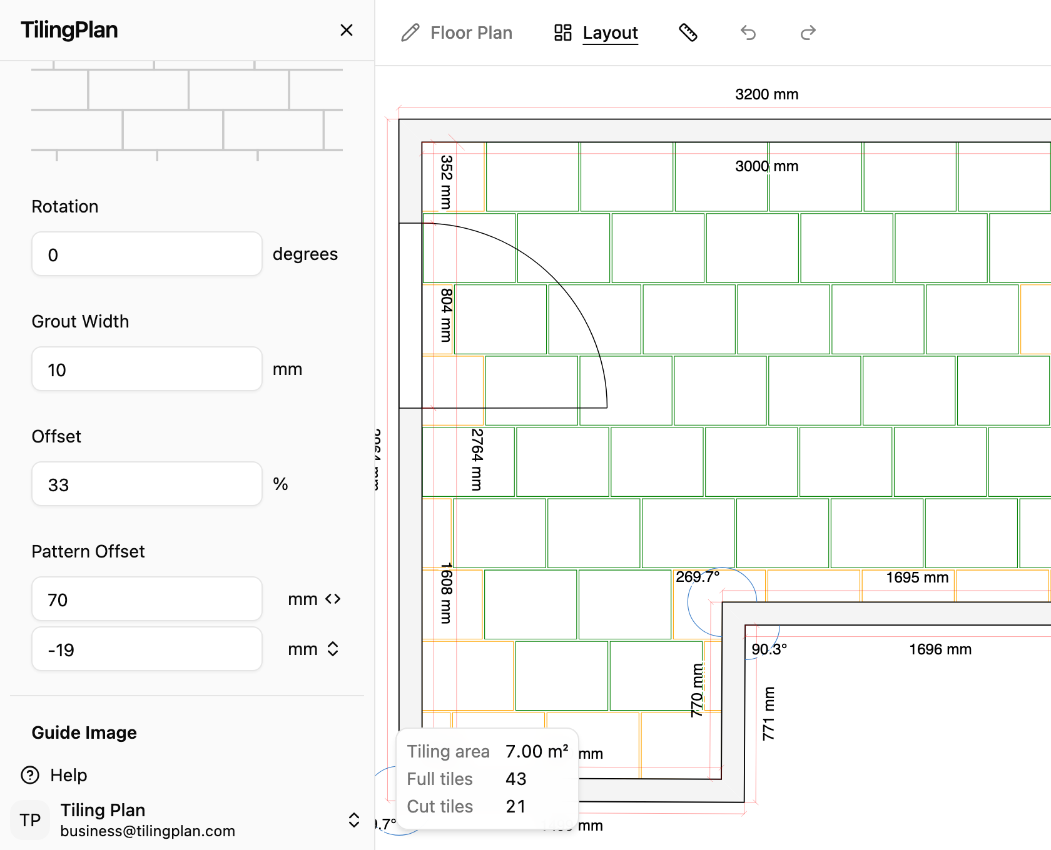Select the 3000 mm dimension label
Screen dimensions: 1051x850
767,166
